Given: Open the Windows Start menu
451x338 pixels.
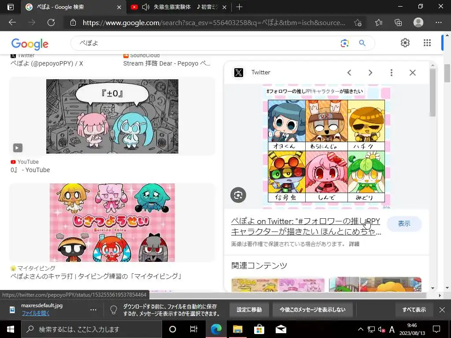Looking at the screenshot, I should coord(11,329).
